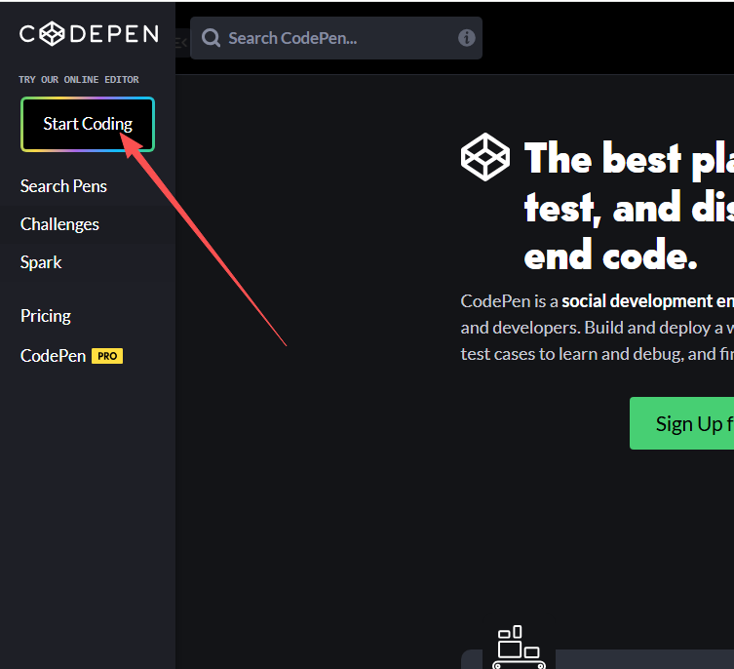Click the CodePen cube icon beside headline
Screen dimensions: 734x669
tap(485, 157)
